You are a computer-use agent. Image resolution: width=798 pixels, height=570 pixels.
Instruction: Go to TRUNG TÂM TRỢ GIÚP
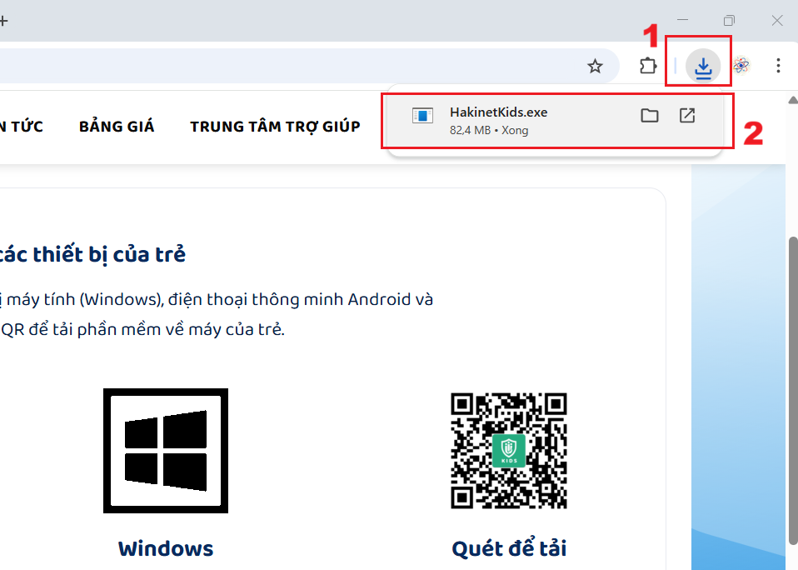click(275, 127)
